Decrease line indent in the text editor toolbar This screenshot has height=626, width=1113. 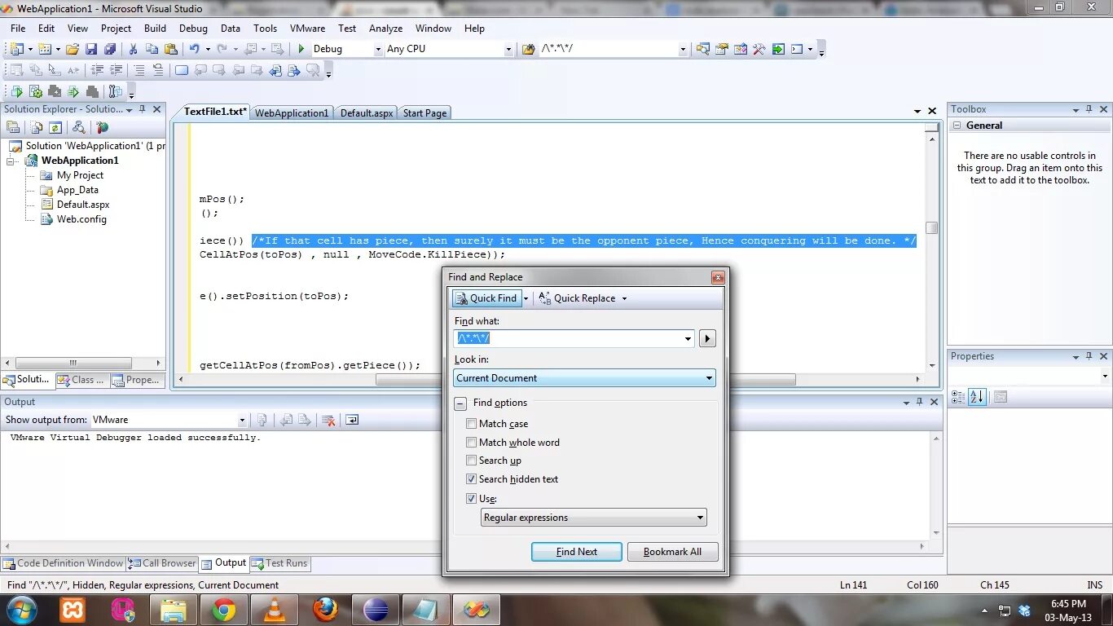[97, 70]
